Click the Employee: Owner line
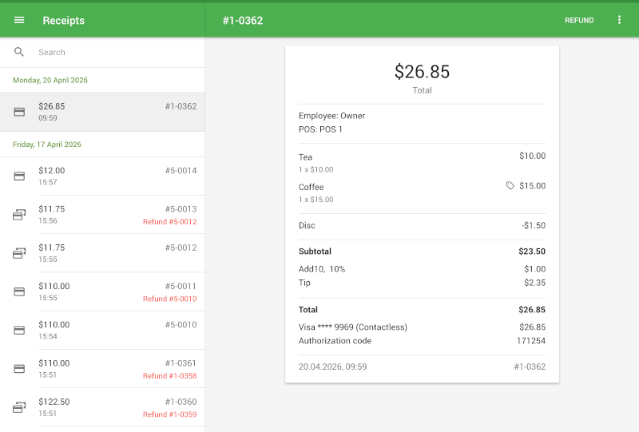Screen dimensions: 639x432 pyautogui.click(x=331, y=116)
